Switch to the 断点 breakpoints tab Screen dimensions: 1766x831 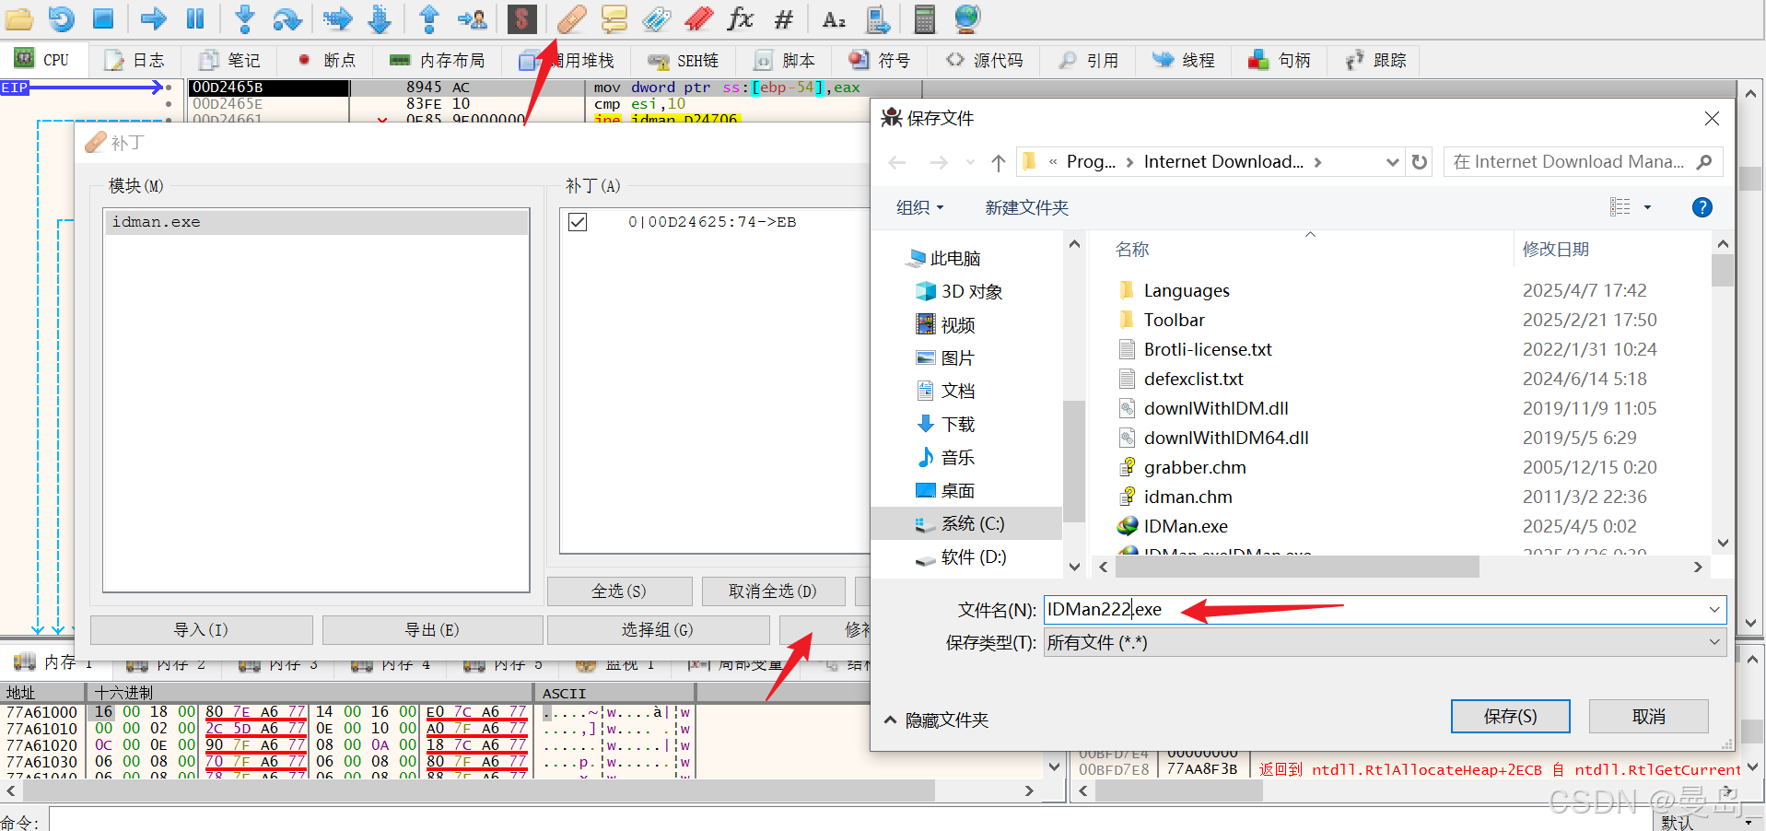326,60
